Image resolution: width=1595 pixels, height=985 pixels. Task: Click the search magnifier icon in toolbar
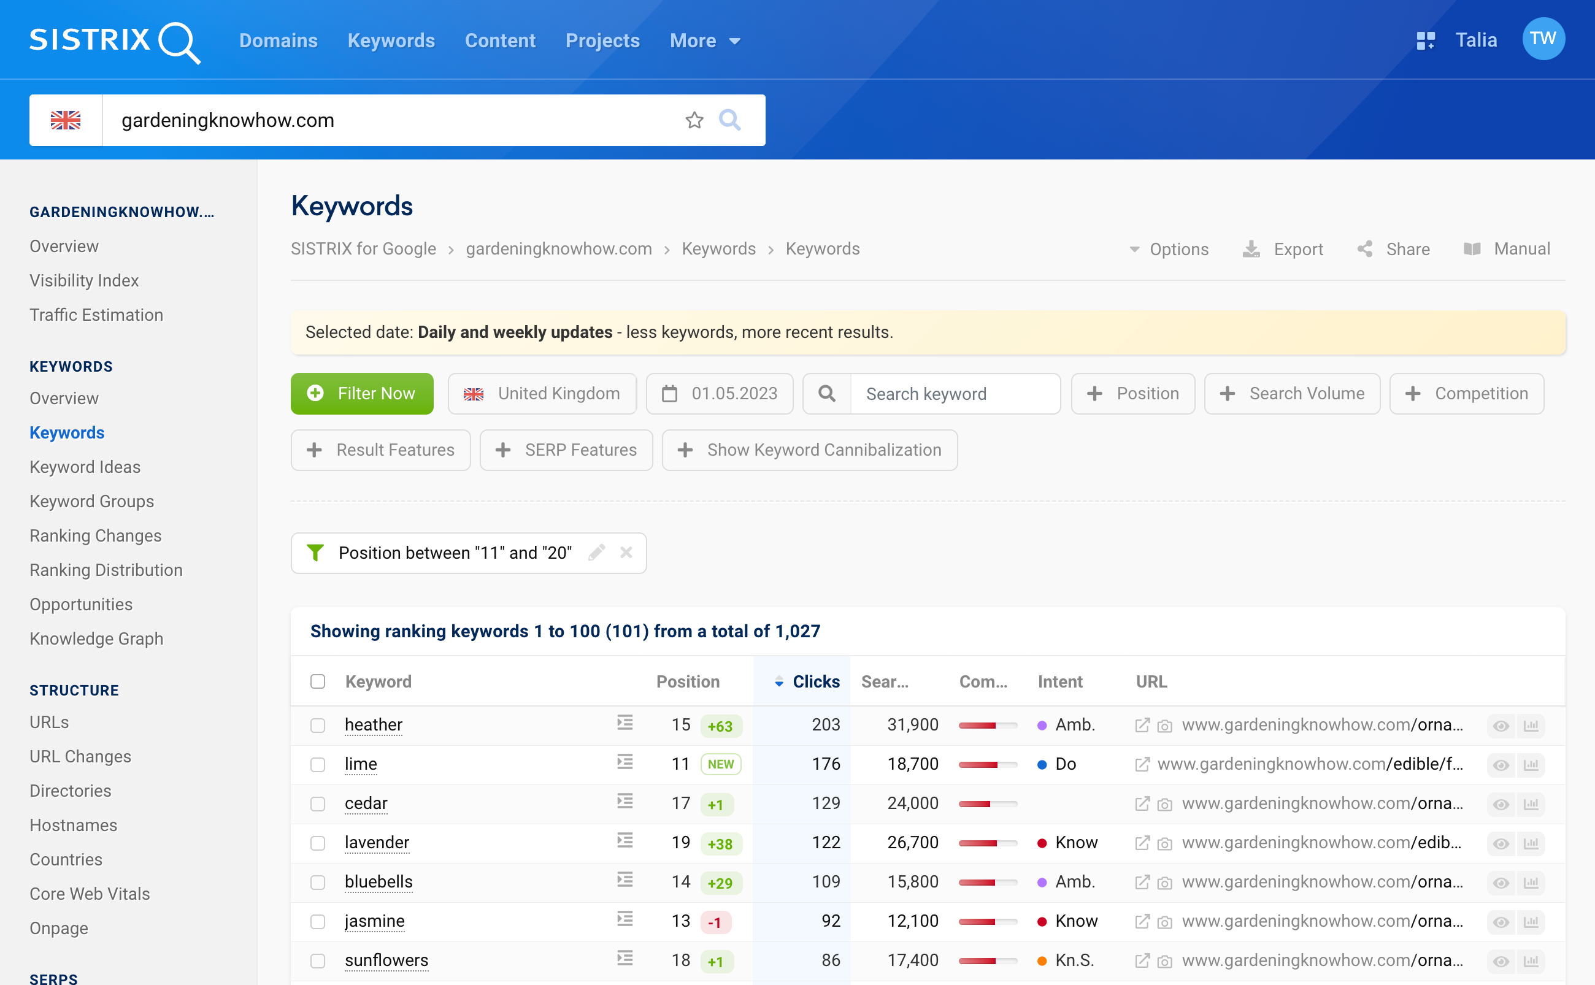(731, 120)
